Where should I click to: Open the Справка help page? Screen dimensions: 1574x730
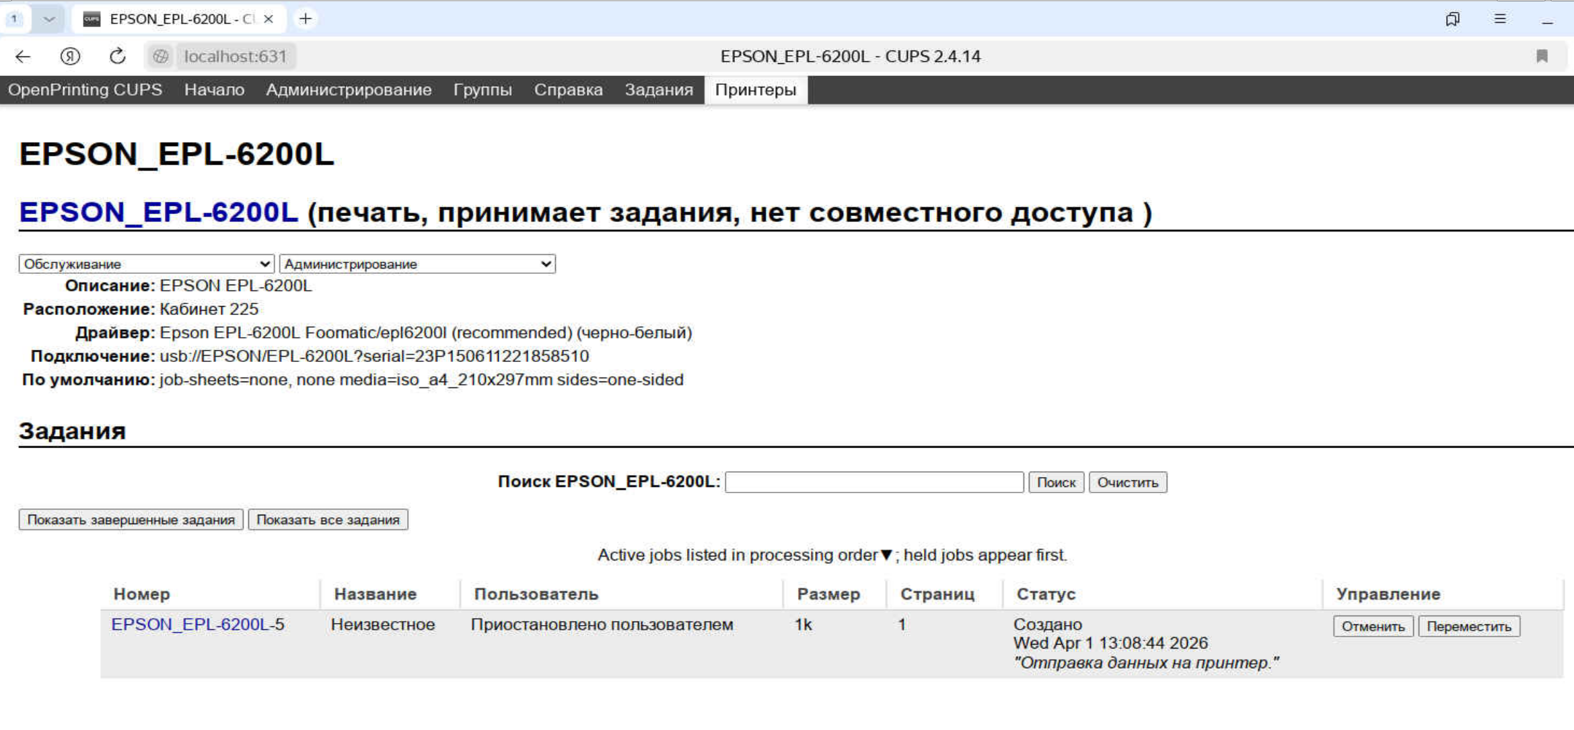tap(568, 90)
